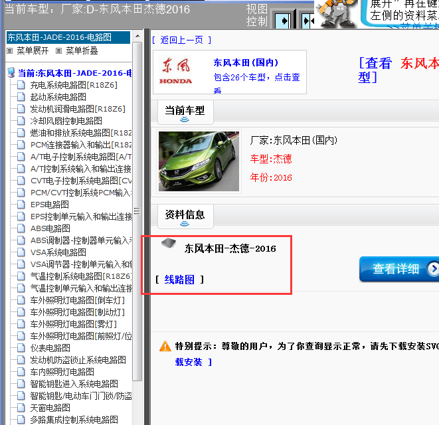Click the tree scrollbar up arrow

[137, 36]
